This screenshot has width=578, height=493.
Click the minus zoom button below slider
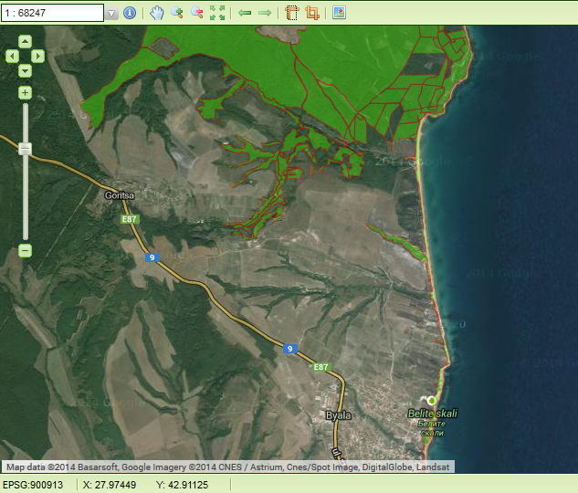(x=25, y=250)
